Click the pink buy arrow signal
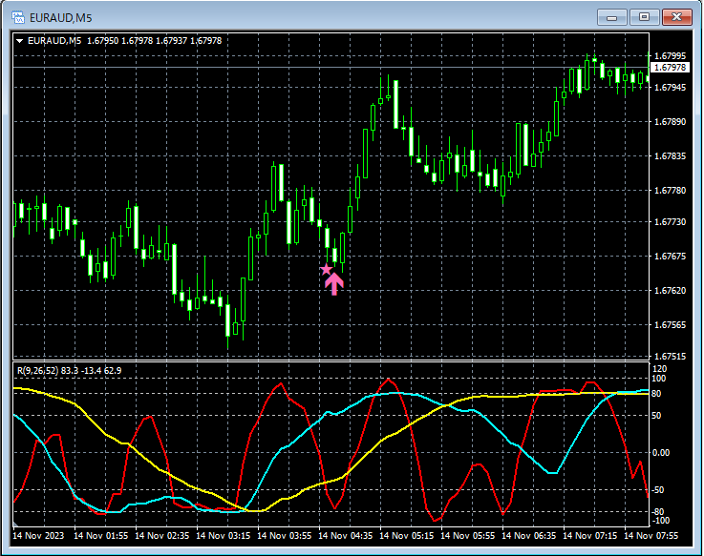Screen dimensions: 704x556 click(334, 284)
